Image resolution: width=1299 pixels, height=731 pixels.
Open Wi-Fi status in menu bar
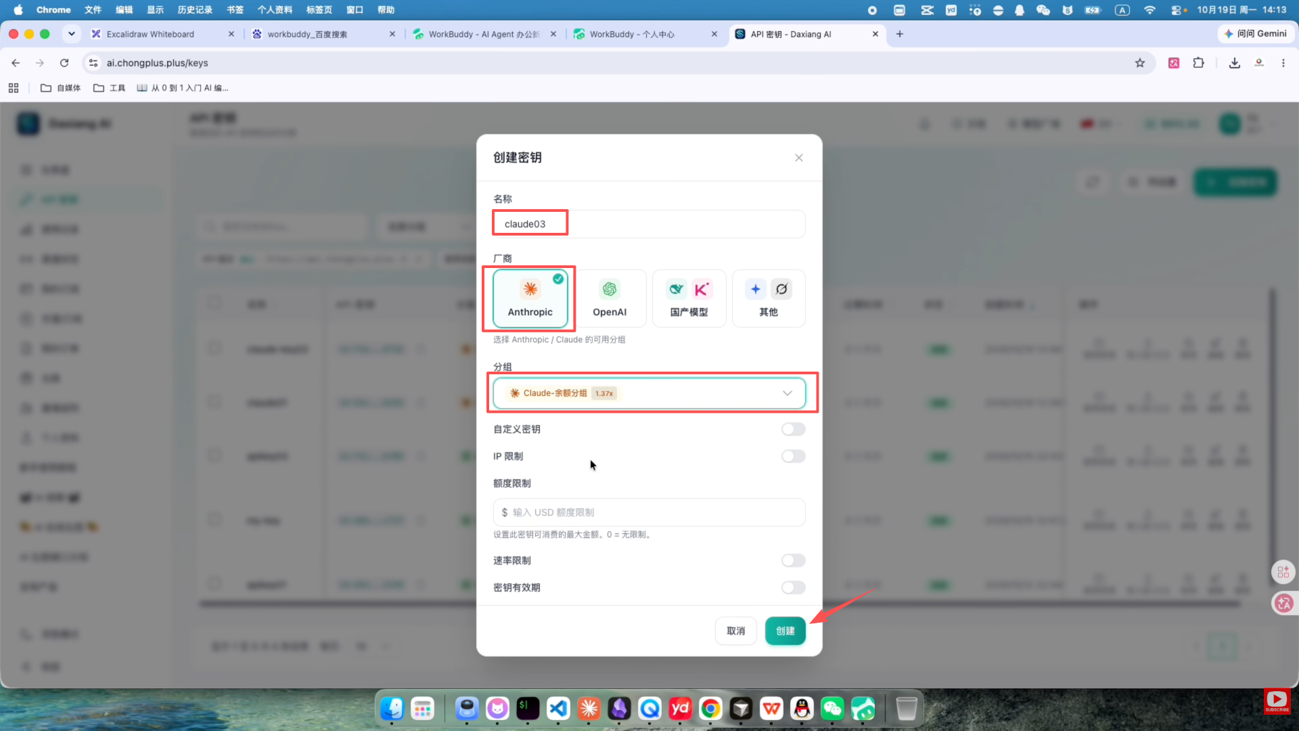[1149, 9]
